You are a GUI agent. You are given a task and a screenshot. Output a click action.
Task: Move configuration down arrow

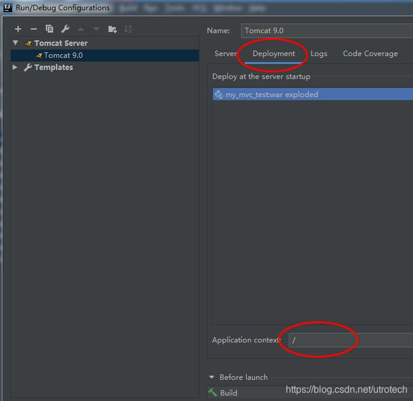coord(96,29)
